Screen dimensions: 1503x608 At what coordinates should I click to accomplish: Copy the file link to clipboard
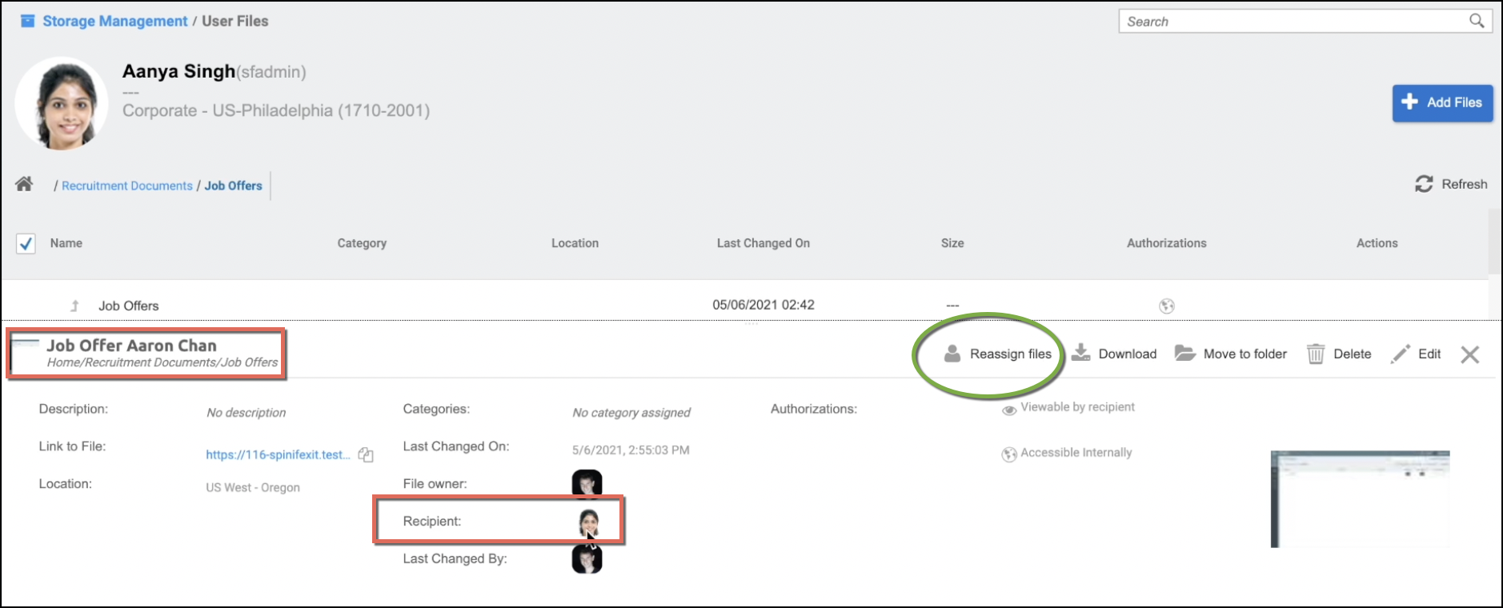pyautogui.click(x=366, y=454)
